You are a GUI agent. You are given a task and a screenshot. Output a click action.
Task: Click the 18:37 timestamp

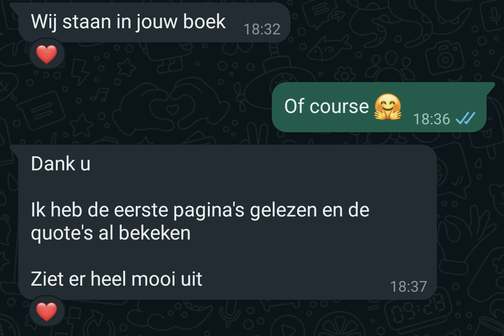pos(409,287)
